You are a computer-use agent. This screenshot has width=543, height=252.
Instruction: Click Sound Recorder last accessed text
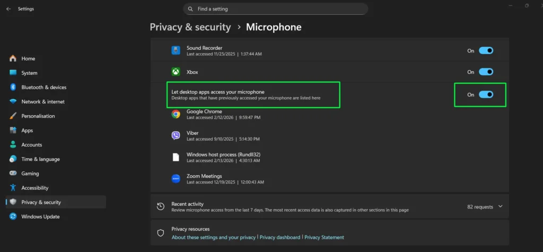[x=224, y=54]
